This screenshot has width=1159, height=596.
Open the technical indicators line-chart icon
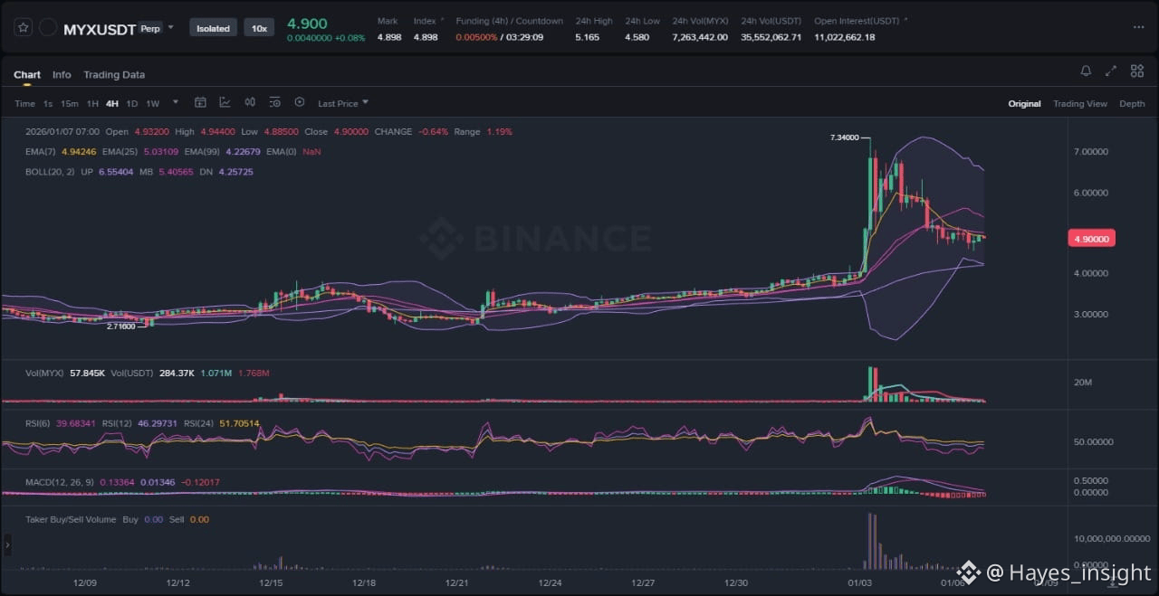click(225, 103)
